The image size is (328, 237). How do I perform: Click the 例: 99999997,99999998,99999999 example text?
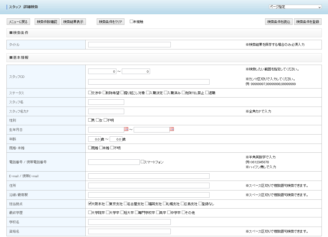pos(271,84)
